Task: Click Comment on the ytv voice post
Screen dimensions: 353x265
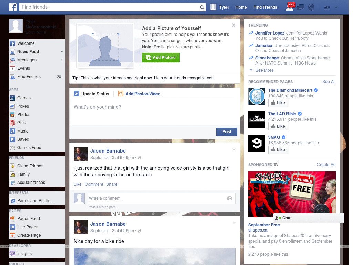Action: [94, 184]
